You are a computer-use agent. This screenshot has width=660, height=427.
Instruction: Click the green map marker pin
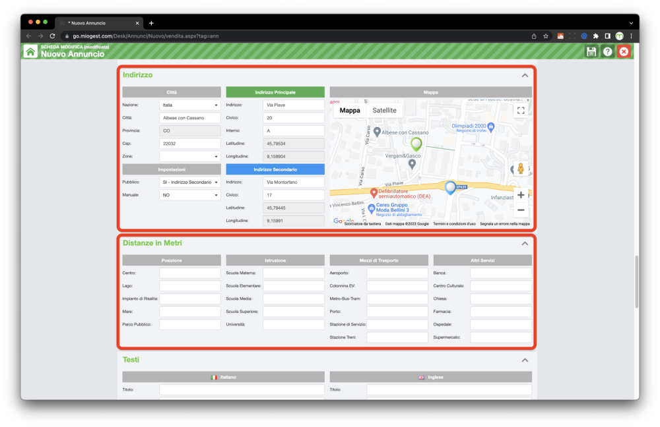pyautogui.click(x=416, y=144)
